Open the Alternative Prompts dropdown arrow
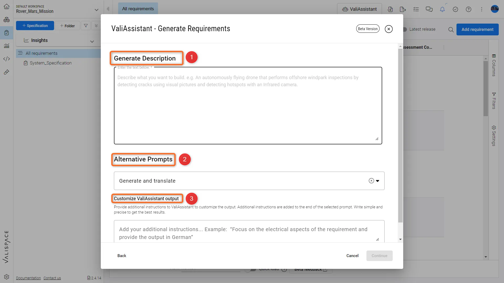The width and height of the screenshot is (504, 283). tap(378, 181)
